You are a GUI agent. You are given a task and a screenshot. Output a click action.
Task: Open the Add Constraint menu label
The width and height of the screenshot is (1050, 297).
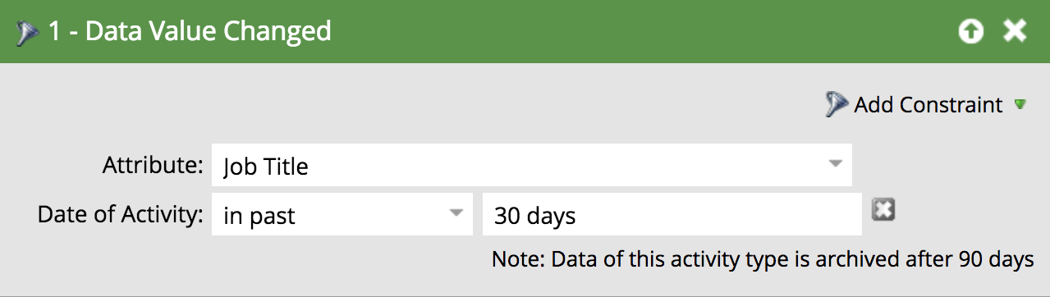[x=928, y=105]
